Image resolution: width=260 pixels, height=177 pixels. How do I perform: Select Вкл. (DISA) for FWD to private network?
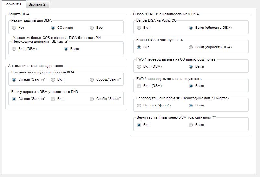coord(139,86)
